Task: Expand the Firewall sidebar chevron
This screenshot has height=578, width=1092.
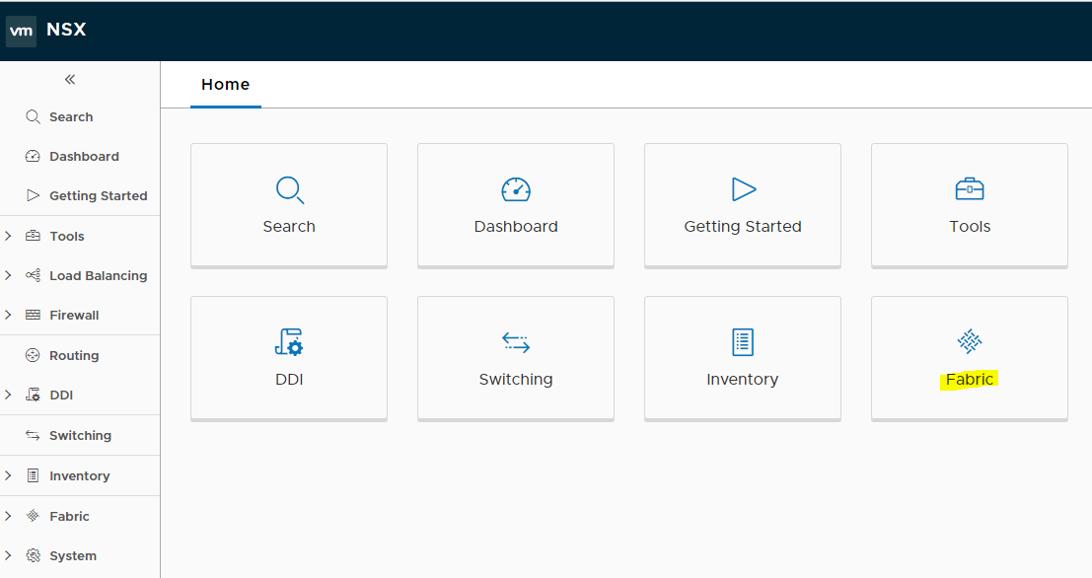Action: pos(8,315)
